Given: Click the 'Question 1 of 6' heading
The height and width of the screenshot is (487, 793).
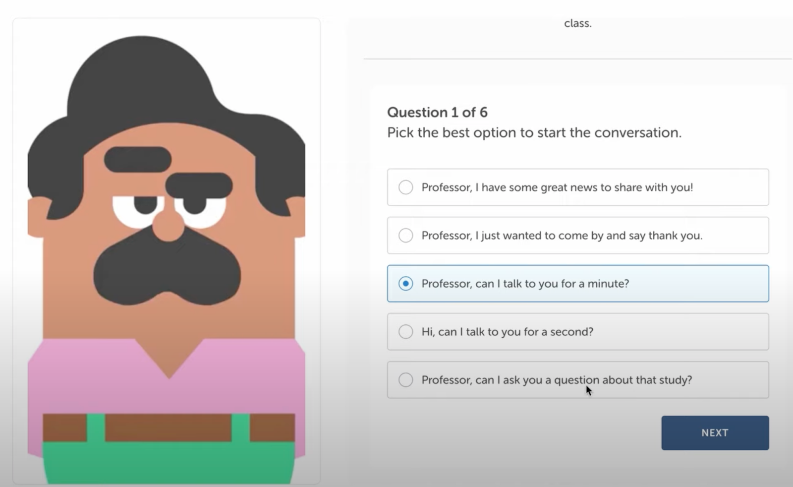Looking at the screenshot, I should coord(437,113).
